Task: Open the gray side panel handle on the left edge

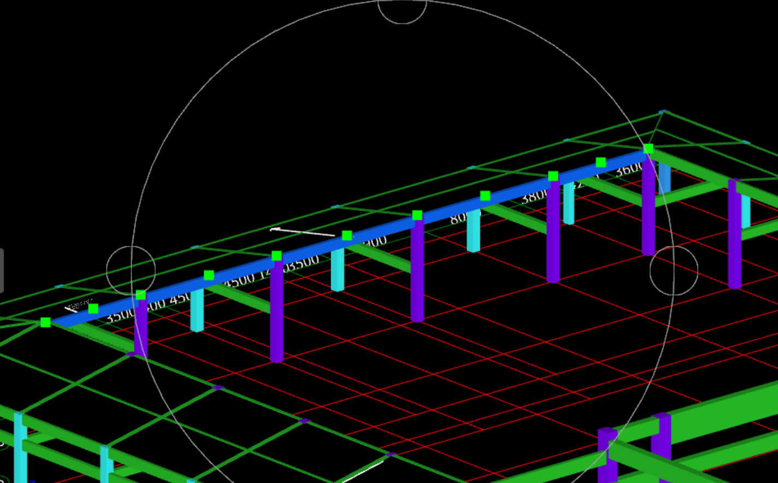Action: 2,270
